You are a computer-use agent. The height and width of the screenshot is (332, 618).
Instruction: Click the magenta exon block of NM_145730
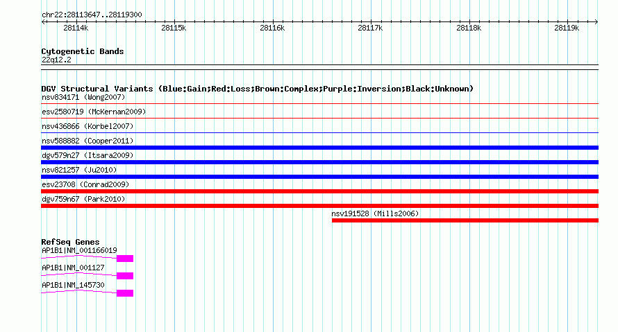[x=125, y=293]
